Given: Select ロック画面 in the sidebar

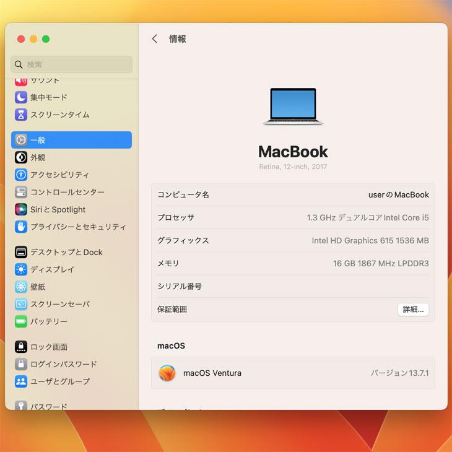Looking at the screenshot, I should click(x=49, y=347).
